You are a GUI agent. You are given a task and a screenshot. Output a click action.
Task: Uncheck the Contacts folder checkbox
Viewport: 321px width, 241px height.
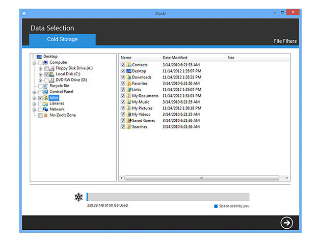[x=123, y=65]
